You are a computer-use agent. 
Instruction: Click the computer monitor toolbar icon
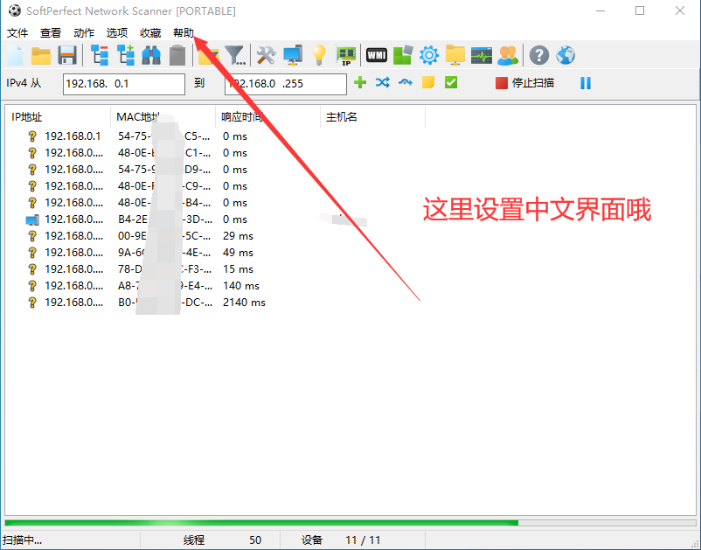tap(293, 55)
